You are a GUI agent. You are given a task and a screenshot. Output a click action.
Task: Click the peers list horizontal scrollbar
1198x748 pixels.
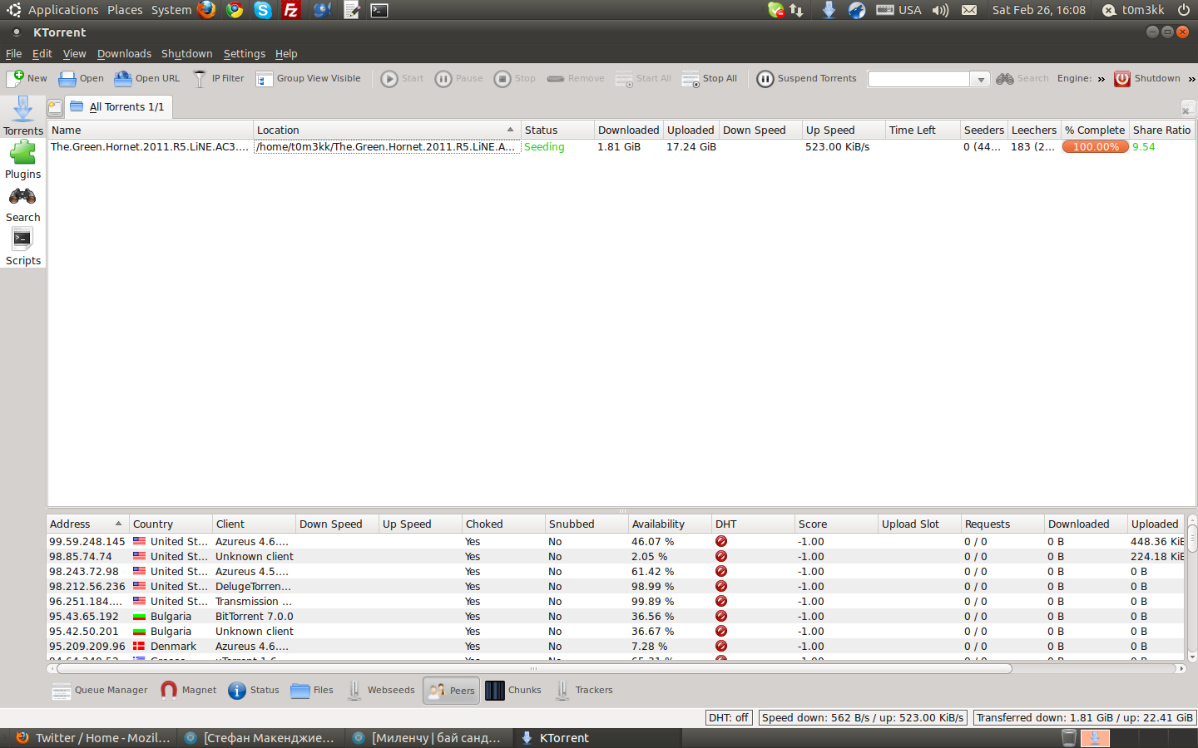tap(533, 668)
